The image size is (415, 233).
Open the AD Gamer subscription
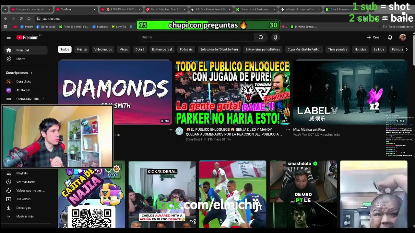tap(26, 90)
